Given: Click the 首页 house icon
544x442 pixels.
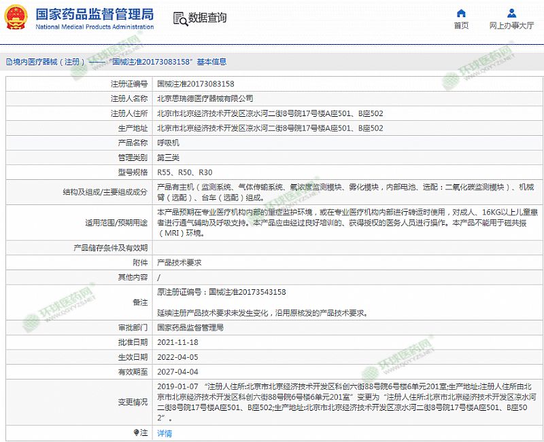Looking at the screenshot, I should click(x=461, y=13).
